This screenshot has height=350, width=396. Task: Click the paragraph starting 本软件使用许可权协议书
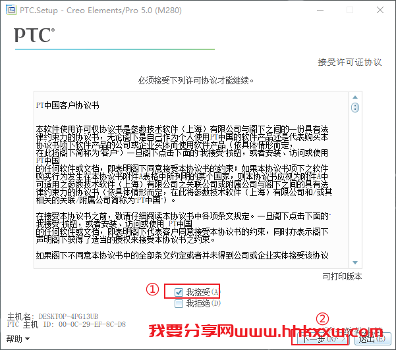pos(184,164)
